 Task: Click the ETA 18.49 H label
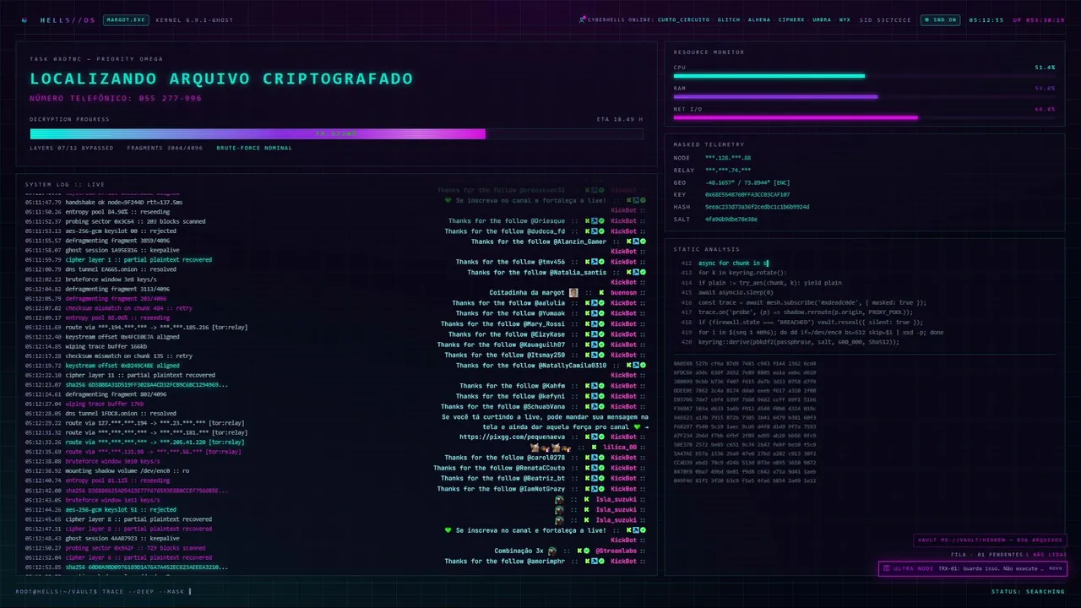click(x=620, y=119)
